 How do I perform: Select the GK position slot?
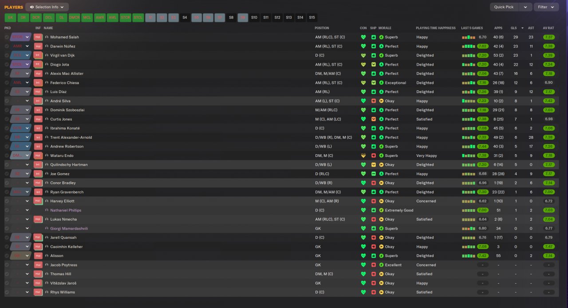pyautogui.click(x=10, y=18)
